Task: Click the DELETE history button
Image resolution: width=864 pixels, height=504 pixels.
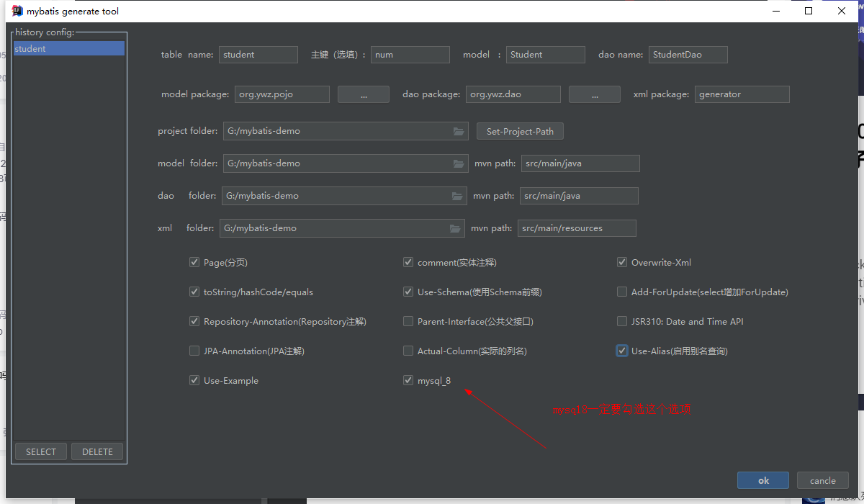Action: (97, 451)
